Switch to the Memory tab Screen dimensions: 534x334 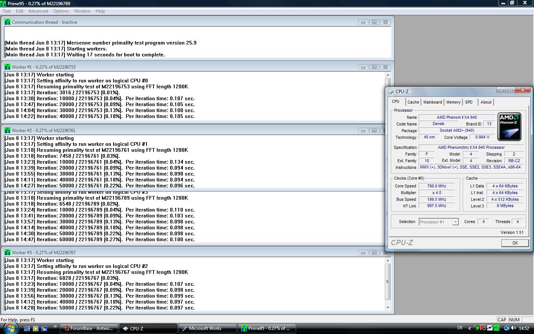(453, 102)
